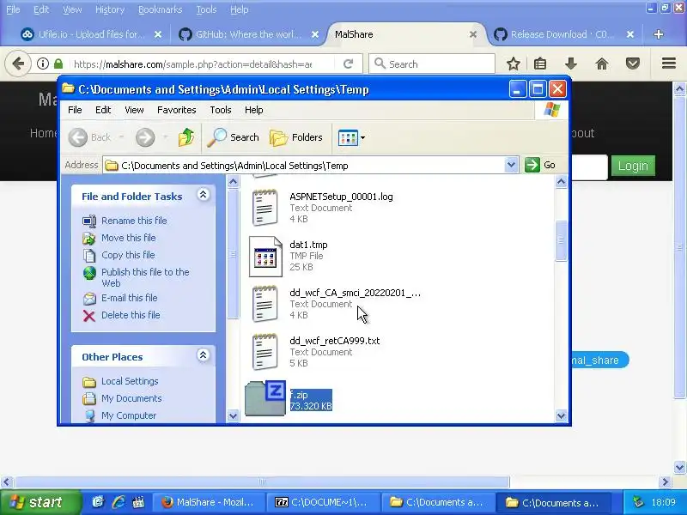Screen dimensions: 687x515
Task: Click MalShare Login button
Action: [633, 166]
